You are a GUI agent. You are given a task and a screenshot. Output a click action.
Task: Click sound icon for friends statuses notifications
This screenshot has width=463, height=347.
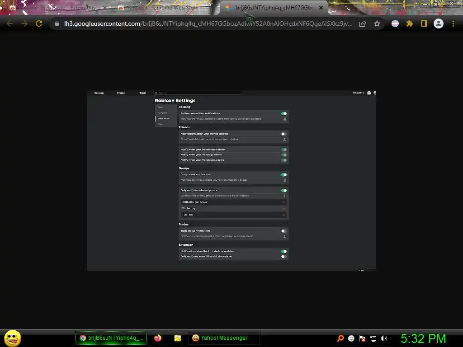point(285,139)
